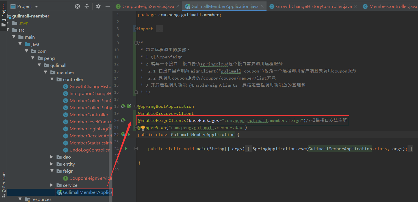
Task: Open MemberLoginLogCo class in tree
Action: (x=91, y=129)
